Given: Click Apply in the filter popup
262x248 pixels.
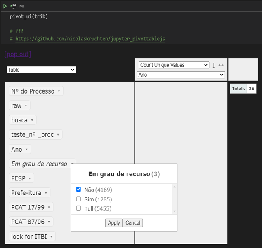Looking at the screenshot, I should point(114,223).
